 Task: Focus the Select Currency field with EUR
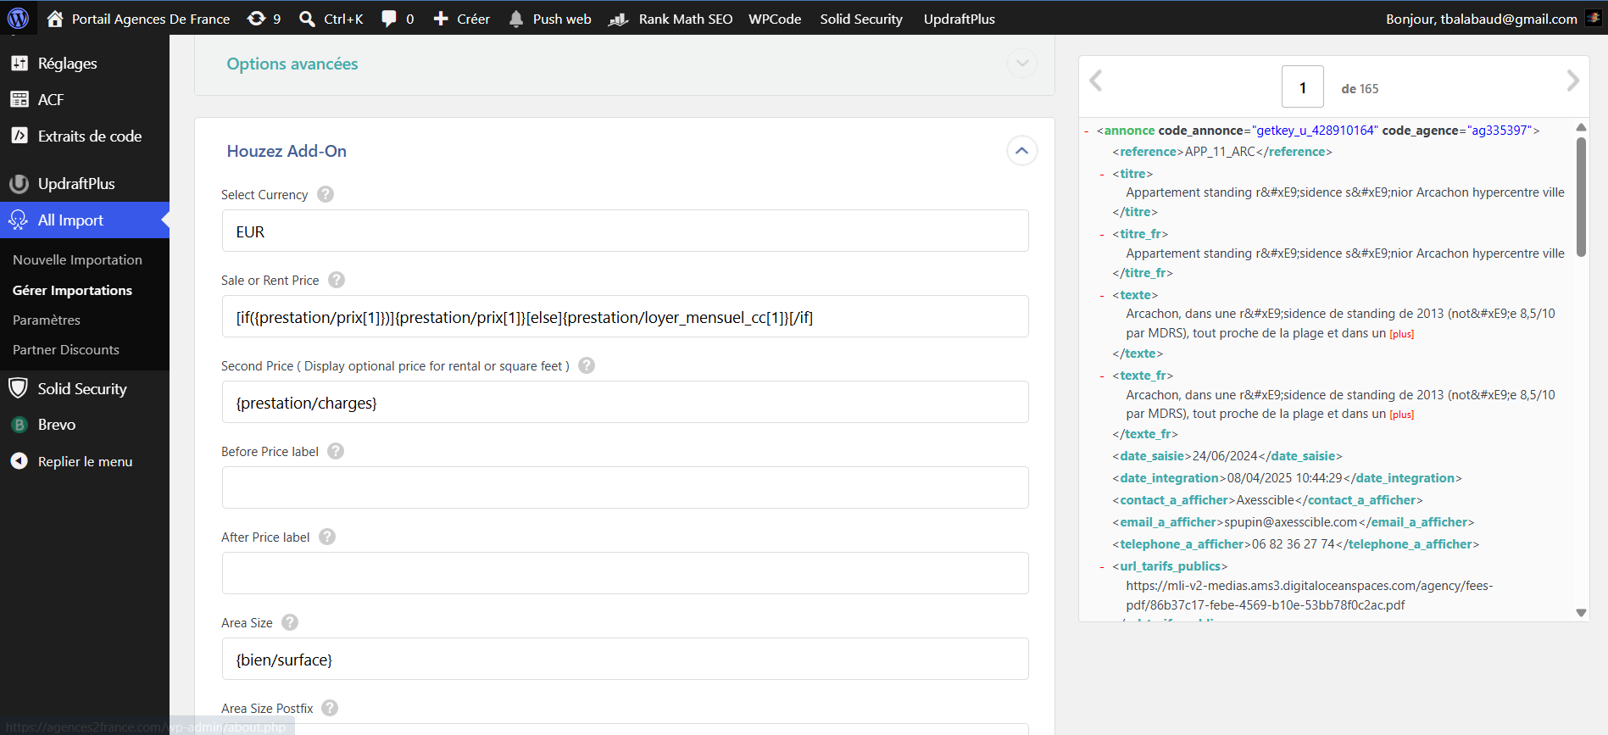point(626,231)
